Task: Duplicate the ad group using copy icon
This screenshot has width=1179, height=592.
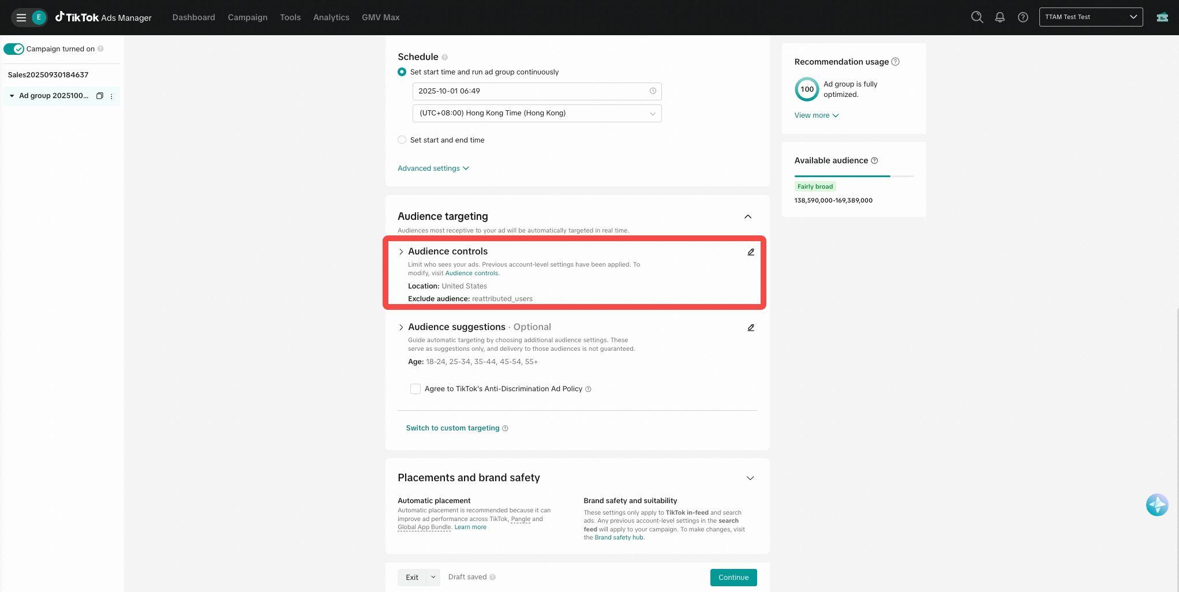Action: point(99,96)
